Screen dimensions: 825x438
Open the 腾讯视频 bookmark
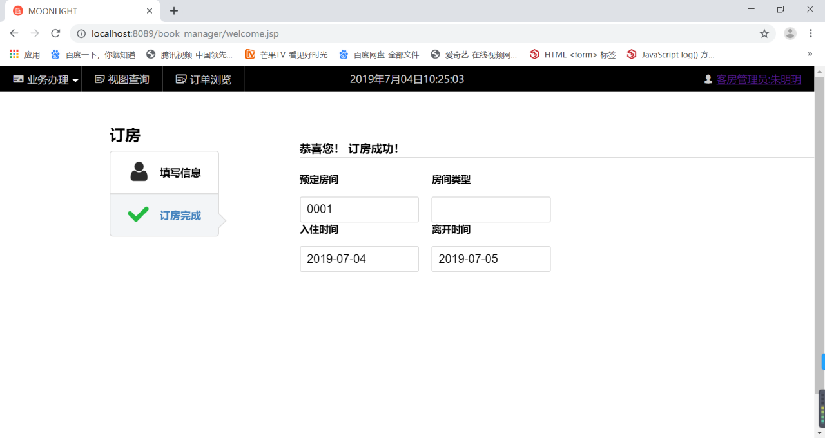click(189, 55)
